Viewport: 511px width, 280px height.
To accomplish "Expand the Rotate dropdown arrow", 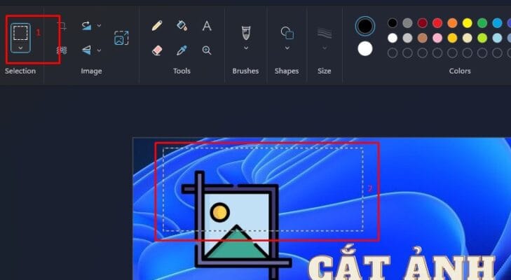I will click(x=99, y=25).
